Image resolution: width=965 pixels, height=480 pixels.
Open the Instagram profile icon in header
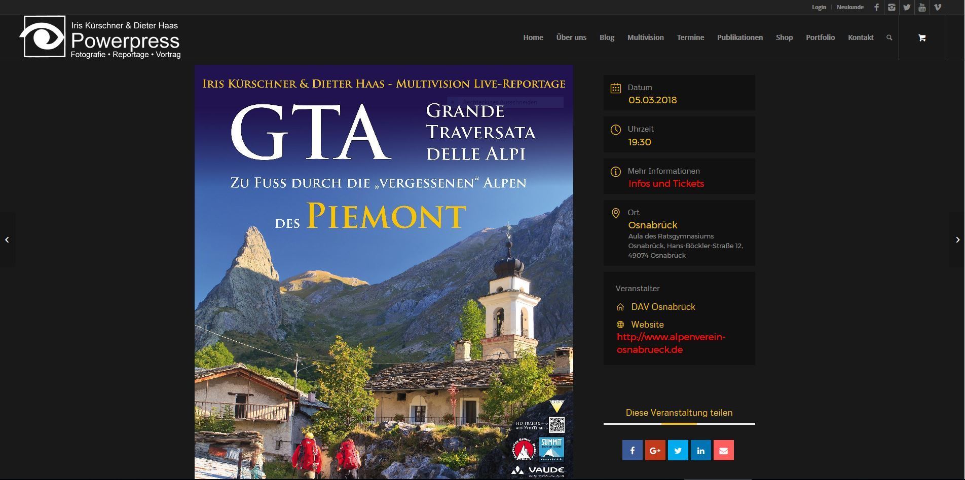click(x=892, y=7)
